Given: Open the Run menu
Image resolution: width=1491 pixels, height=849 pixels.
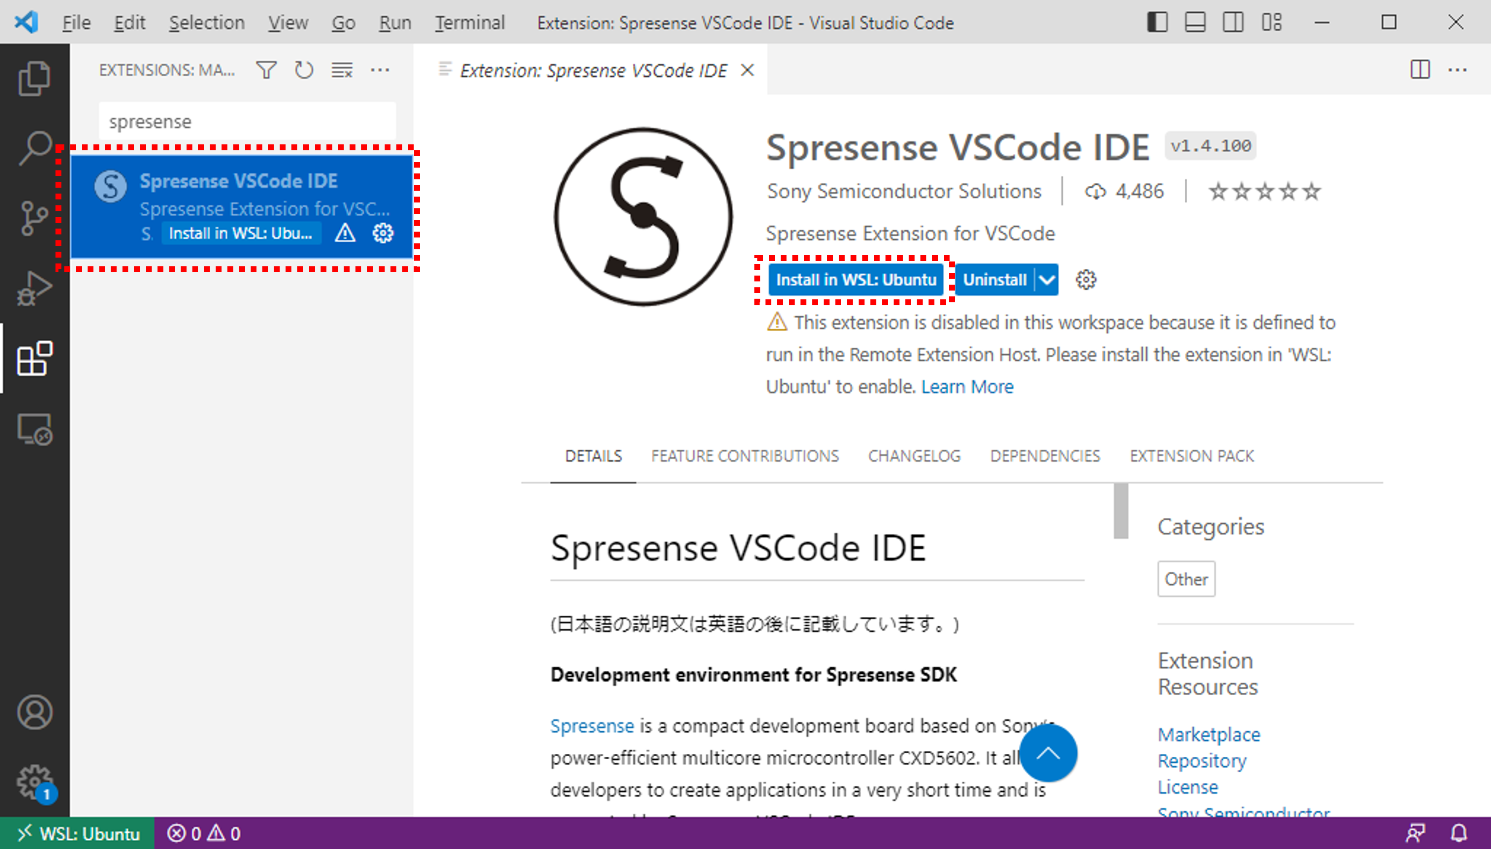Looking at the screenshot, I should (x=395, y=22).
